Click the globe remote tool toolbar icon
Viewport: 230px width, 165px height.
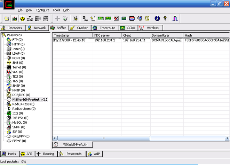(x=140, y=18)
